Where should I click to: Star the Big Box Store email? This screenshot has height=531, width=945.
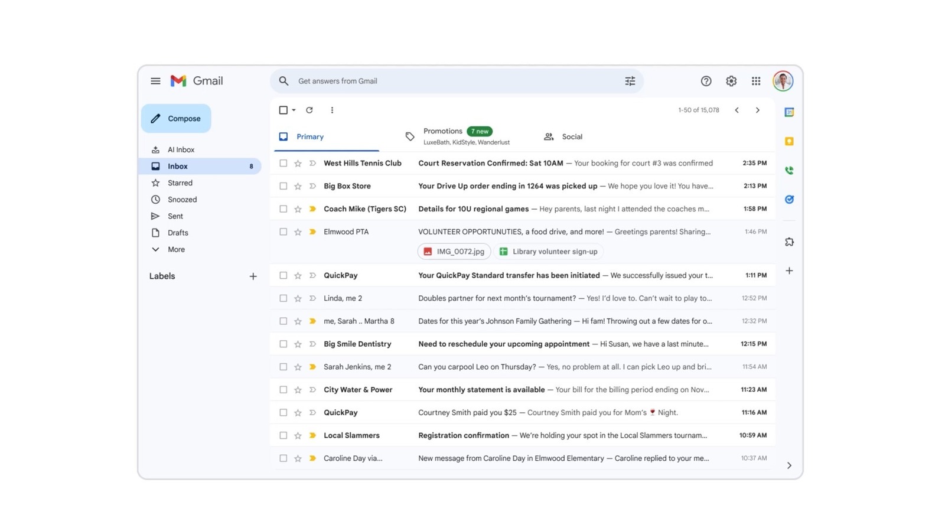(x=298, y=186)
